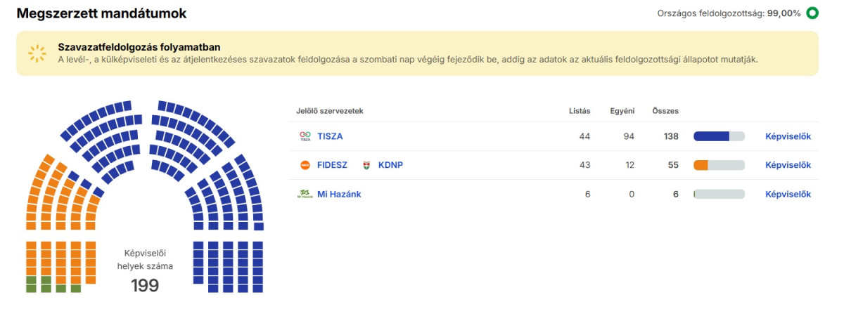This screenshot has height=309, width=844.
Task: Click the spinner icon in yellow banner
Action: pyautogui.click(x=36, y=53)
